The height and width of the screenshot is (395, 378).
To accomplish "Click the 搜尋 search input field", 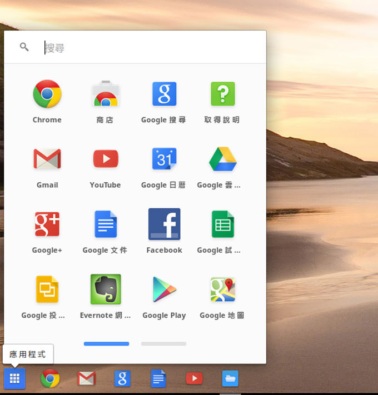I will (x=150, y=48).
